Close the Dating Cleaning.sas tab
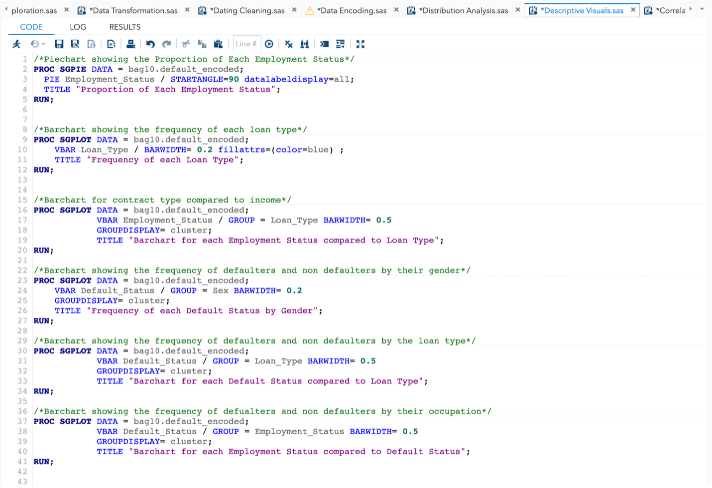The image size is (712, 488). 294,9
